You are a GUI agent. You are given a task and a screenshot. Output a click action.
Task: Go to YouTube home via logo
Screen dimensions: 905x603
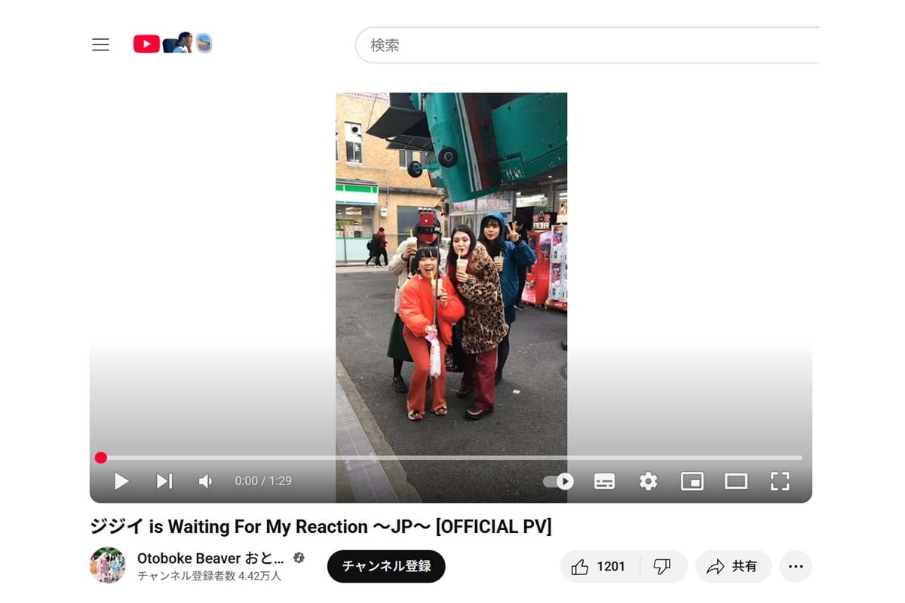[x=173, y=44]
